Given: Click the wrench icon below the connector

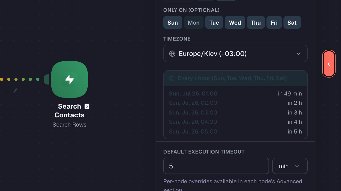Looking at the screenshot, I should point(16,91).
